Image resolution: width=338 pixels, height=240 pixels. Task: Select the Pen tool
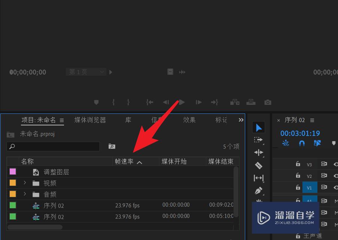[259, 191]
